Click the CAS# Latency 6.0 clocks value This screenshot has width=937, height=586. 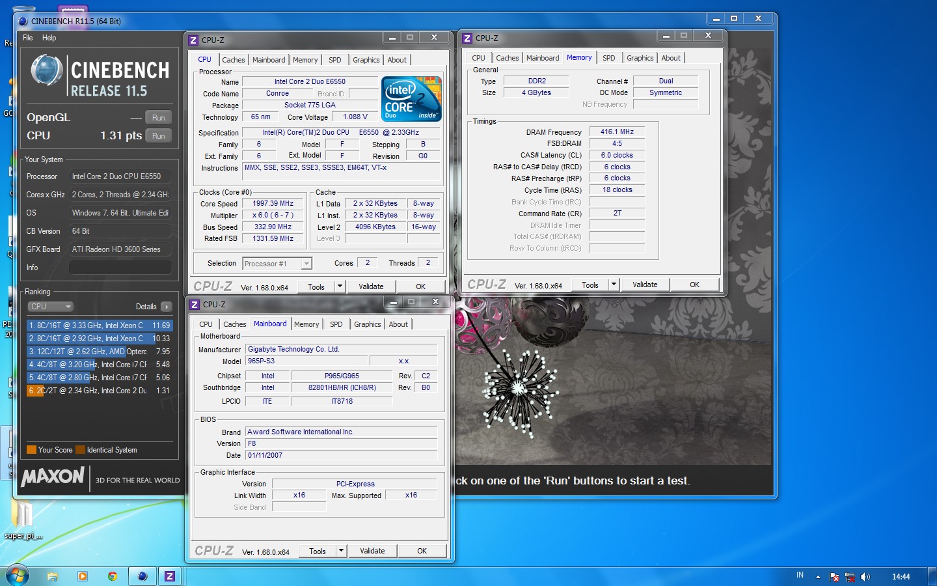617,155
